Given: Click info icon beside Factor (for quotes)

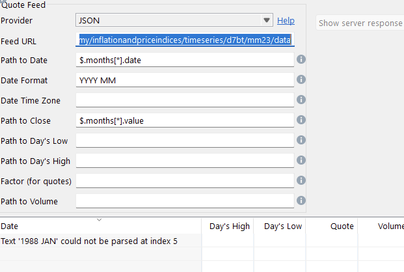Looking at the screenshot, I should click(x=301, y=180).
